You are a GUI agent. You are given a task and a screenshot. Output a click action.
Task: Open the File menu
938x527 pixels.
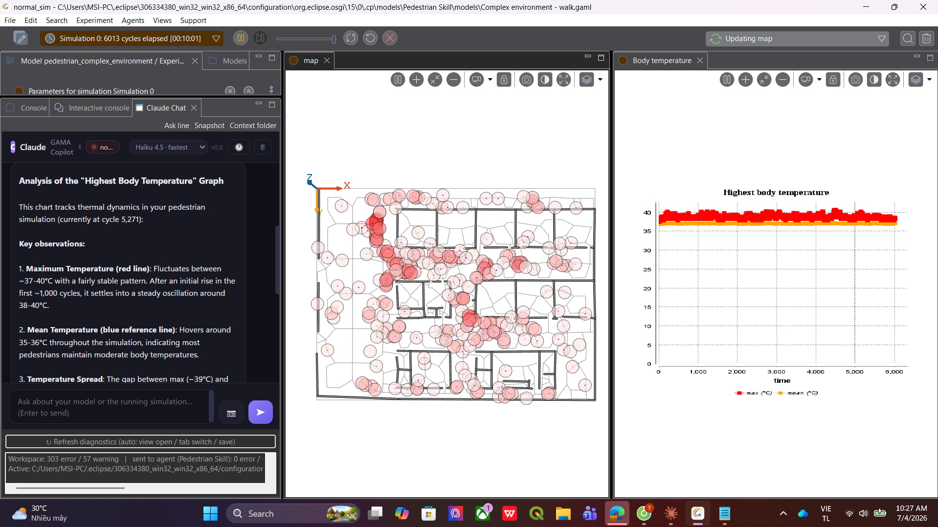coord(10,21)
